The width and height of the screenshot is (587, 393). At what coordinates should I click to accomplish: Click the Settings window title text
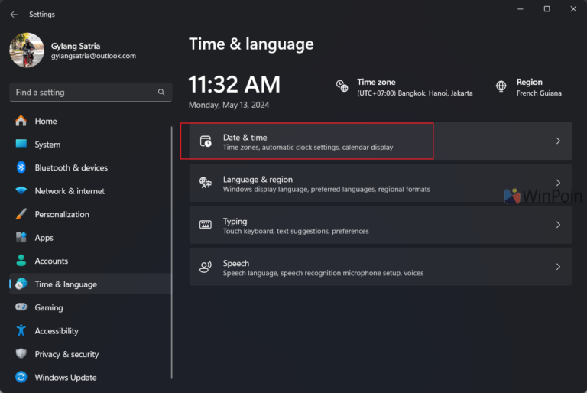click(x=42, y=15)
